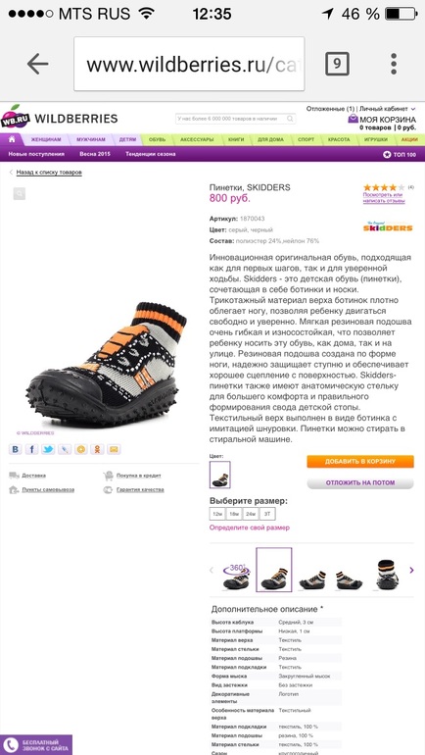Viewport: 425px width, 755px height.
Task: Show next product thumbnails with right arrow
Action: click(411, 570)
